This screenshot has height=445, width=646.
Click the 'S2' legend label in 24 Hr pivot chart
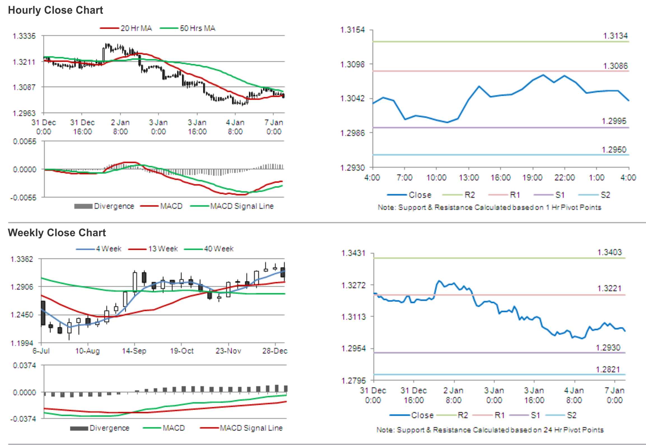pos(572,415)
